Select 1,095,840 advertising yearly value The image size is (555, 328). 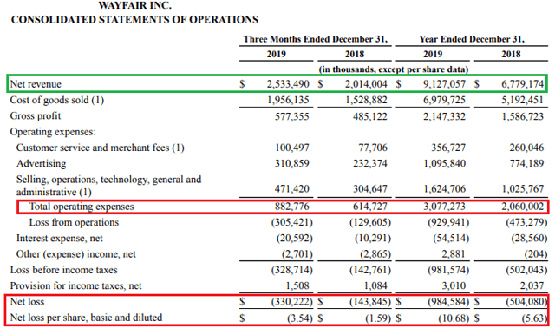tap(445, 163)
